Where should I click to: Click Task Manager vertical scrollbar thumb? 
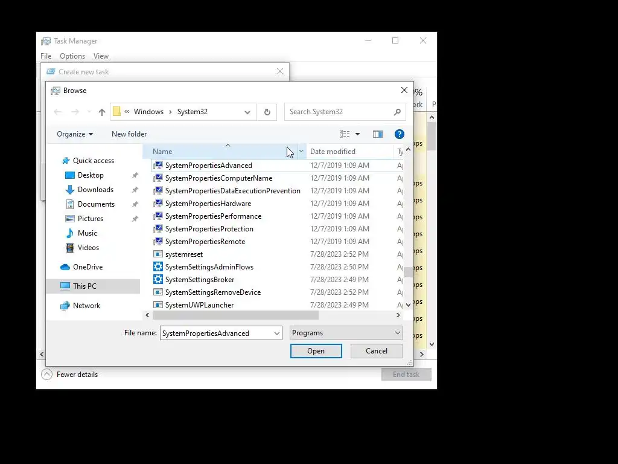pyautogui.click(x=432, y=136)
